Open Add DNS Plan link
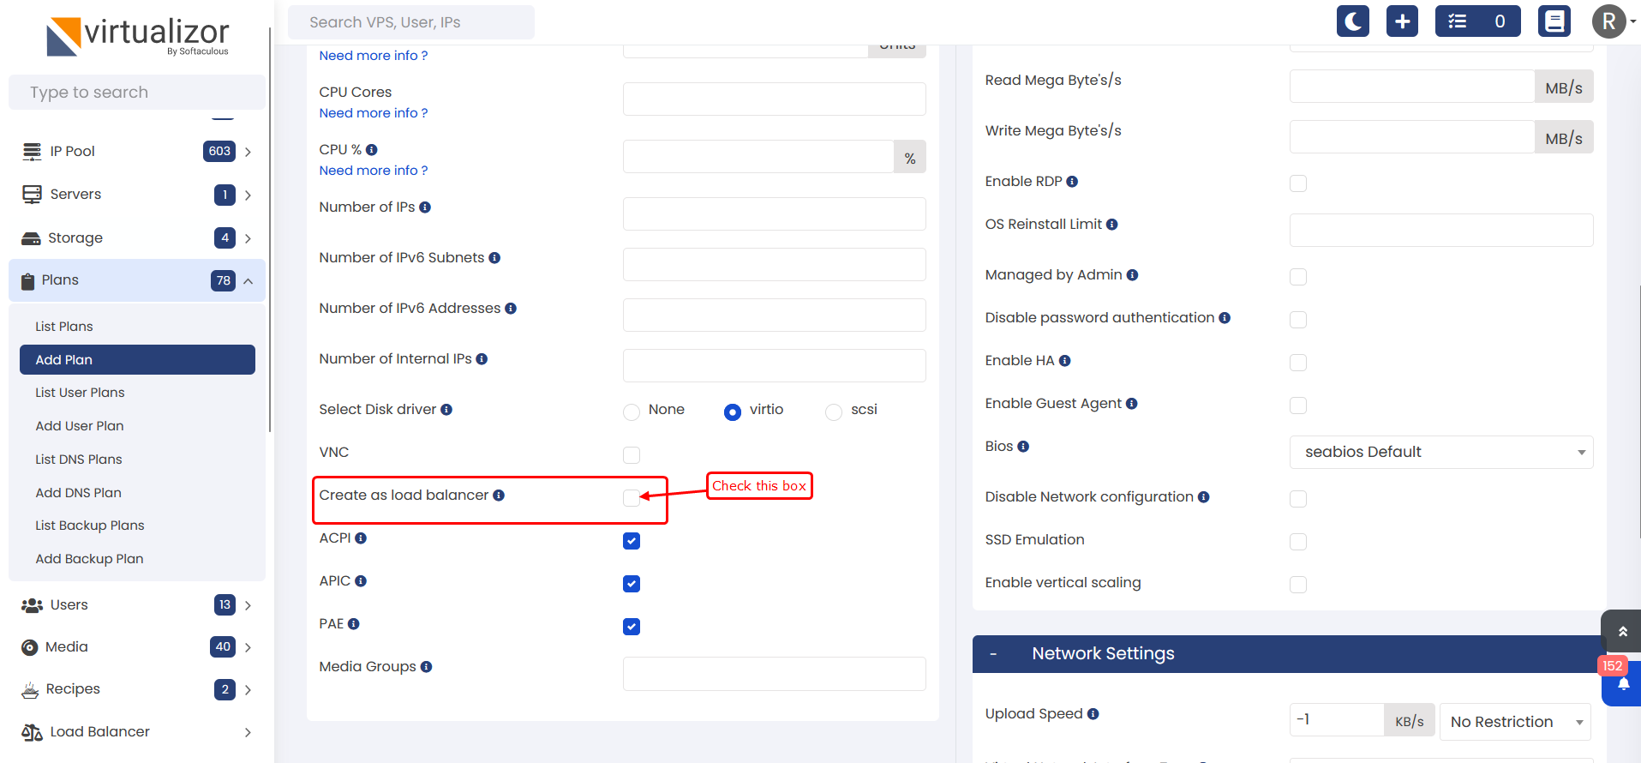Viewport: 1641px width, 763px height. click(79, 493)
